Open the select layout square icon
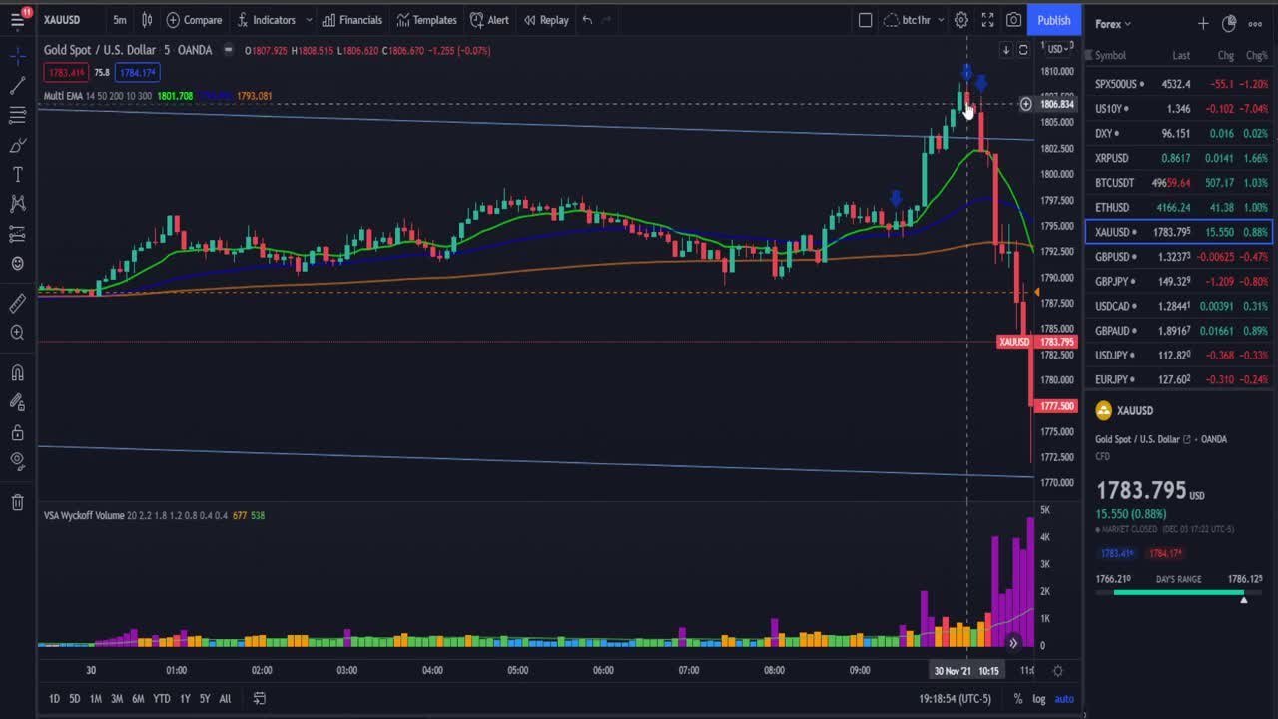Image resolution: width=1278 pixels, height=719 pixels. 865,20
